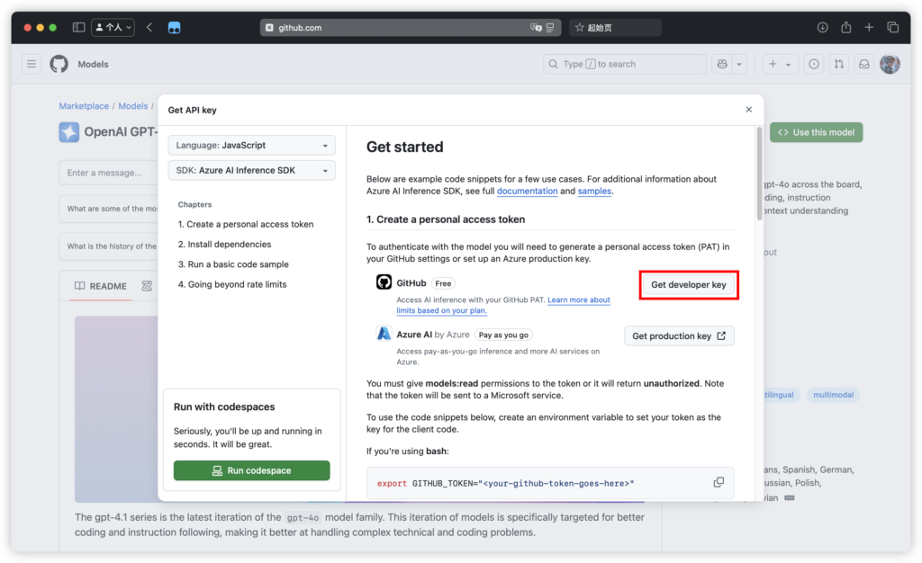Go back with Safari back arrow
Screen dimensions: 922x563
pos(149,27)
